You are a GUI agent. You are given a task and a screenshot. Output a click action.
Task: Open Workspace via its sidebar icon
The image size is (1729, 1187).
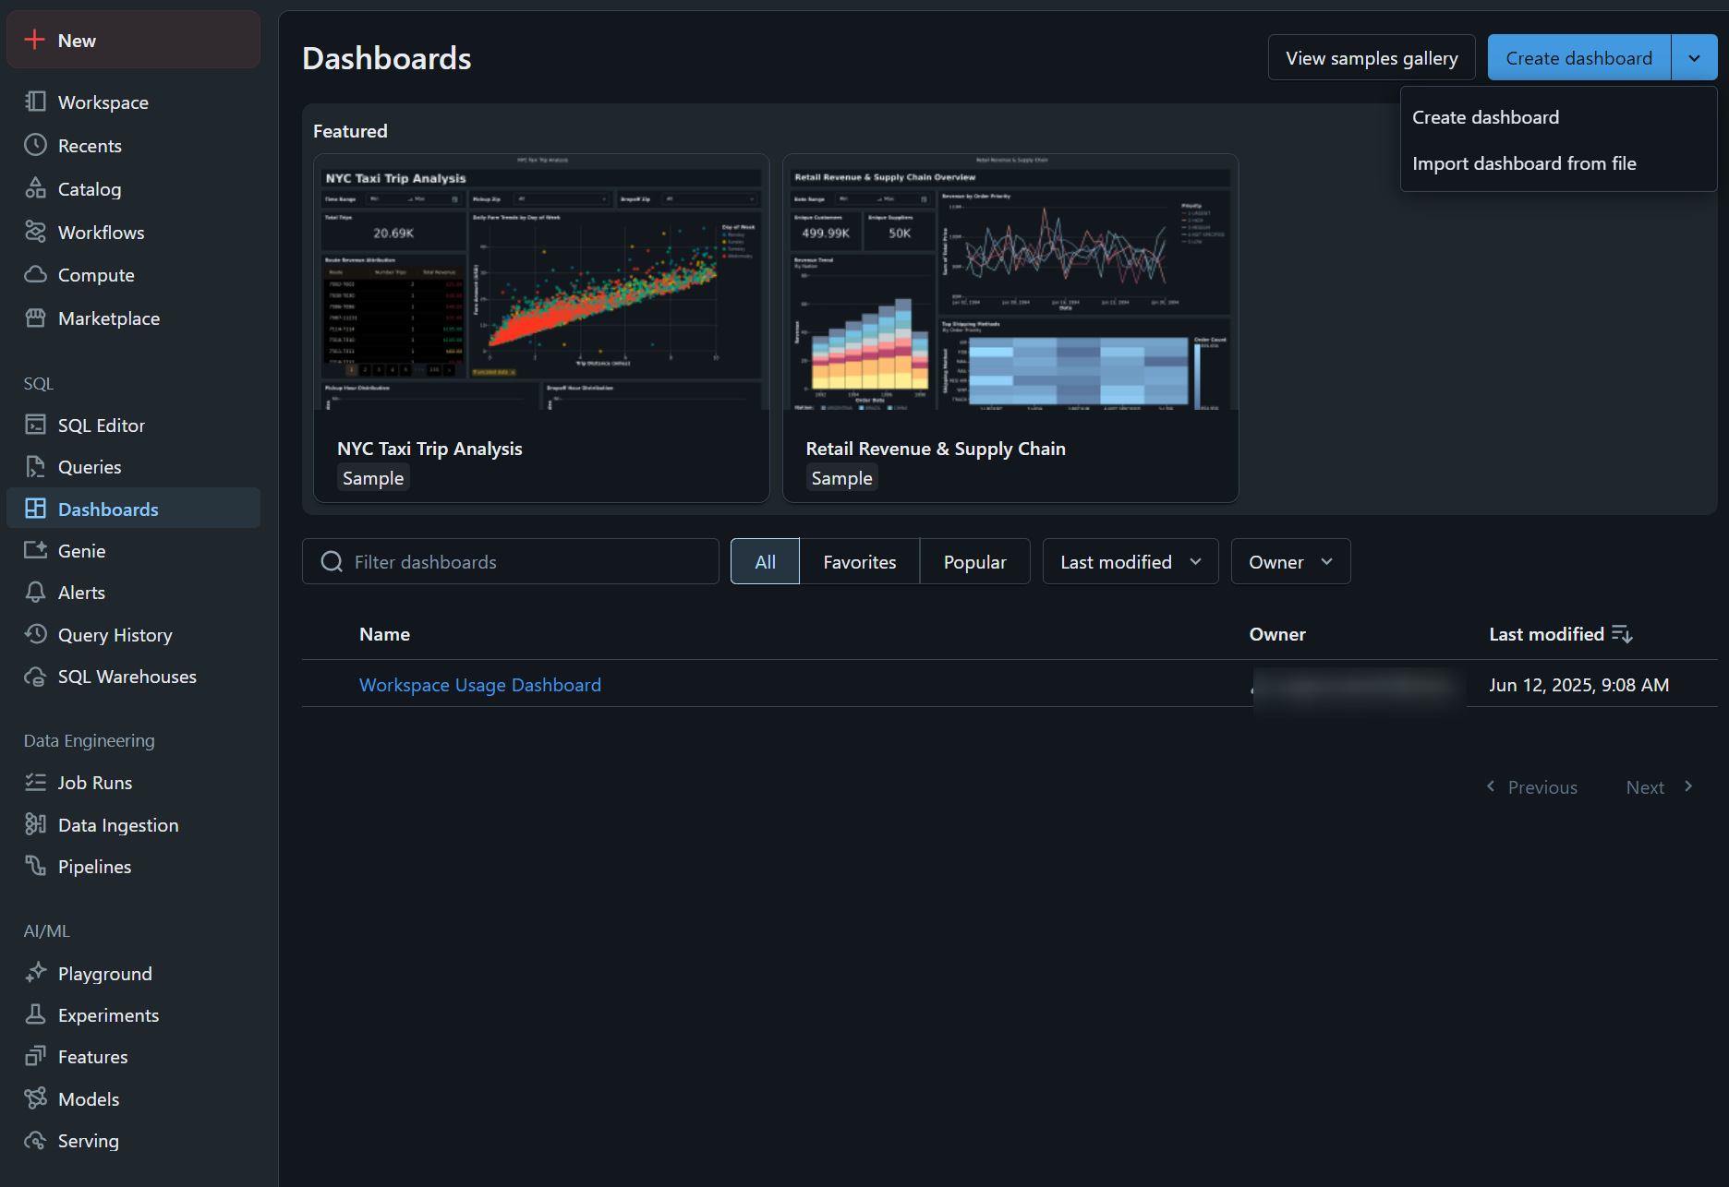(35, 102)
